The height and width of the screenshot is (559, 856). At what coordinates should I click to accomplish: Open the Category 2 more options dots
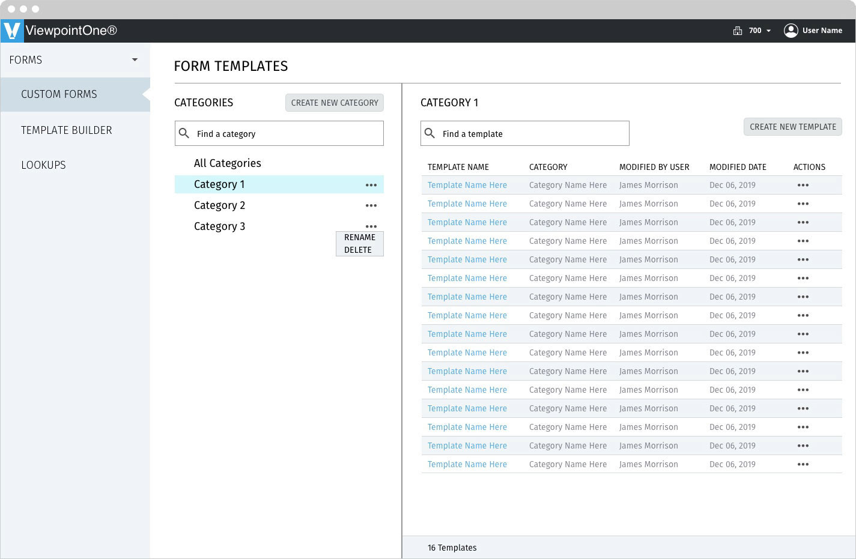pos(371,205)
